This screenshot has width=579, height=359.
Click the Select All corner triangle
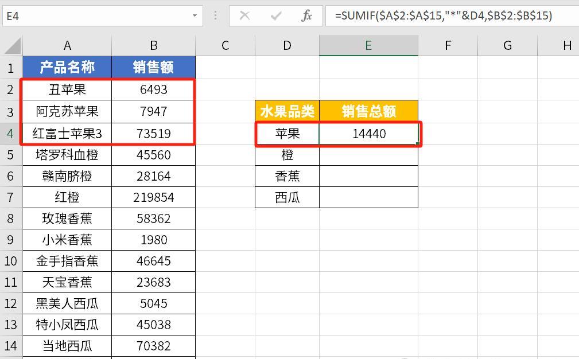pyautogui.click(x=12, y=46)
